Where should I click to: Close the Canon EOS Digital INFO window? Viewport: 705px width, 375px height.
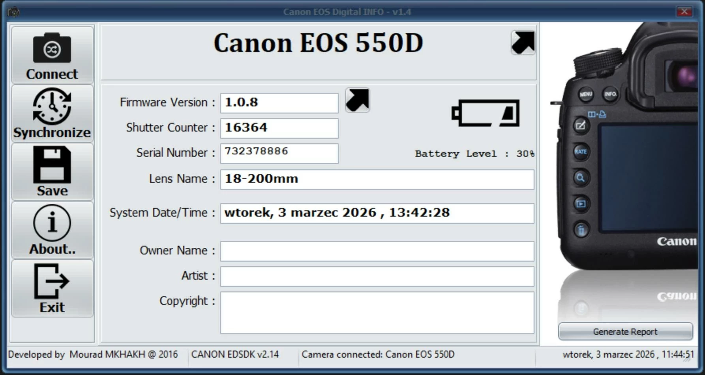pyautogui.click(x=684, y=12)
